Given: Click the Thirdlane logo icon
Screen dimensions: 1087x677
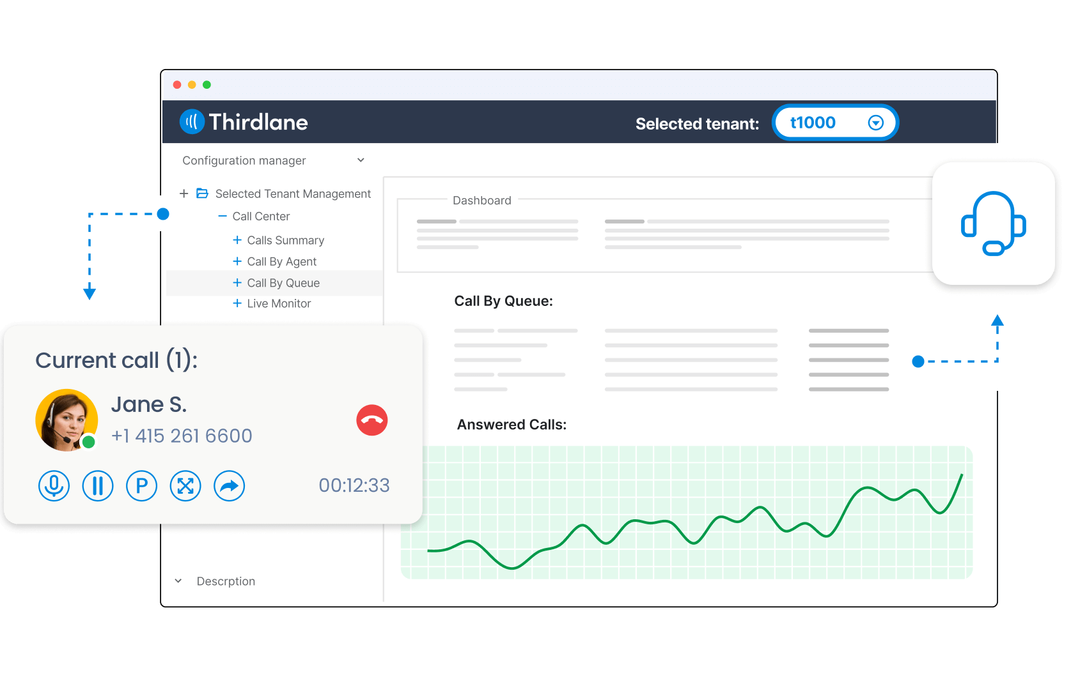Looking at the screenshot, I should point(192,121).
